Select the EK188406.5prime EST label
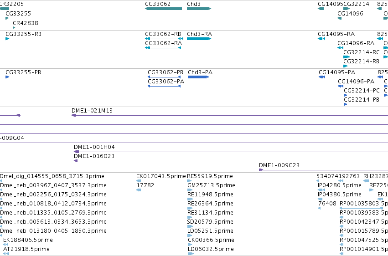388x256 pixels. click(28, 240)
